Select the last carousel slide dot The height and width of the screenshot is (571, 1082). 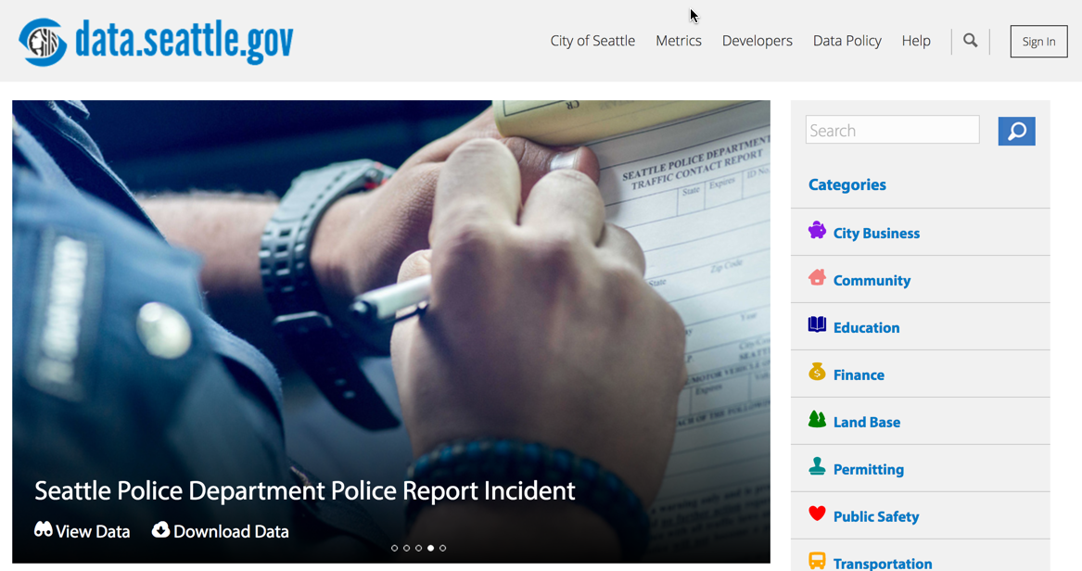443,548
